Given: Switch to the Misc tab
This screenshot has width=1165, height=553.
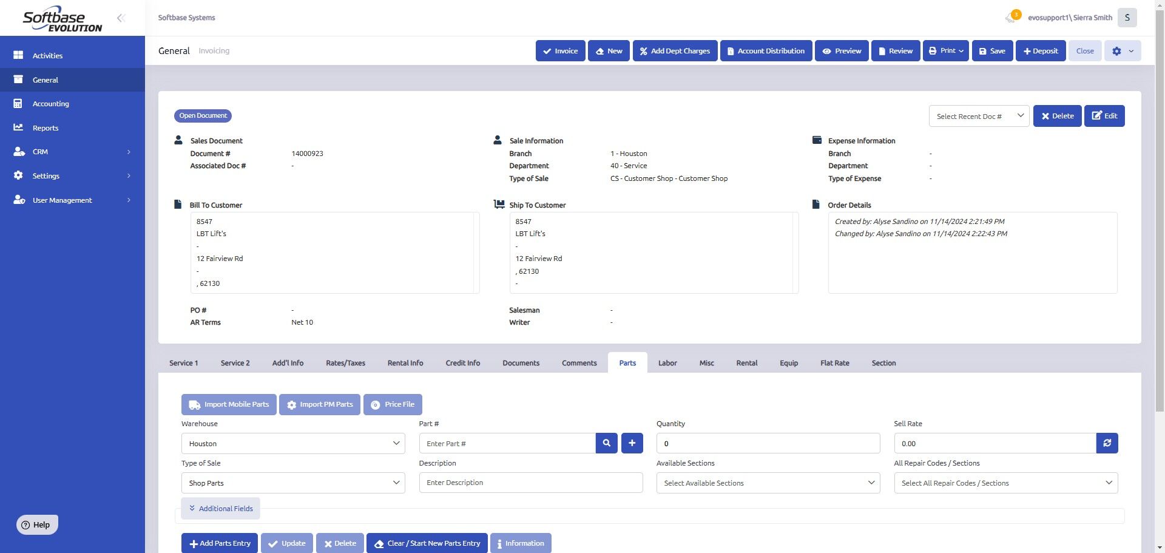Looking at the screenshot, I should tap(706, 363).
